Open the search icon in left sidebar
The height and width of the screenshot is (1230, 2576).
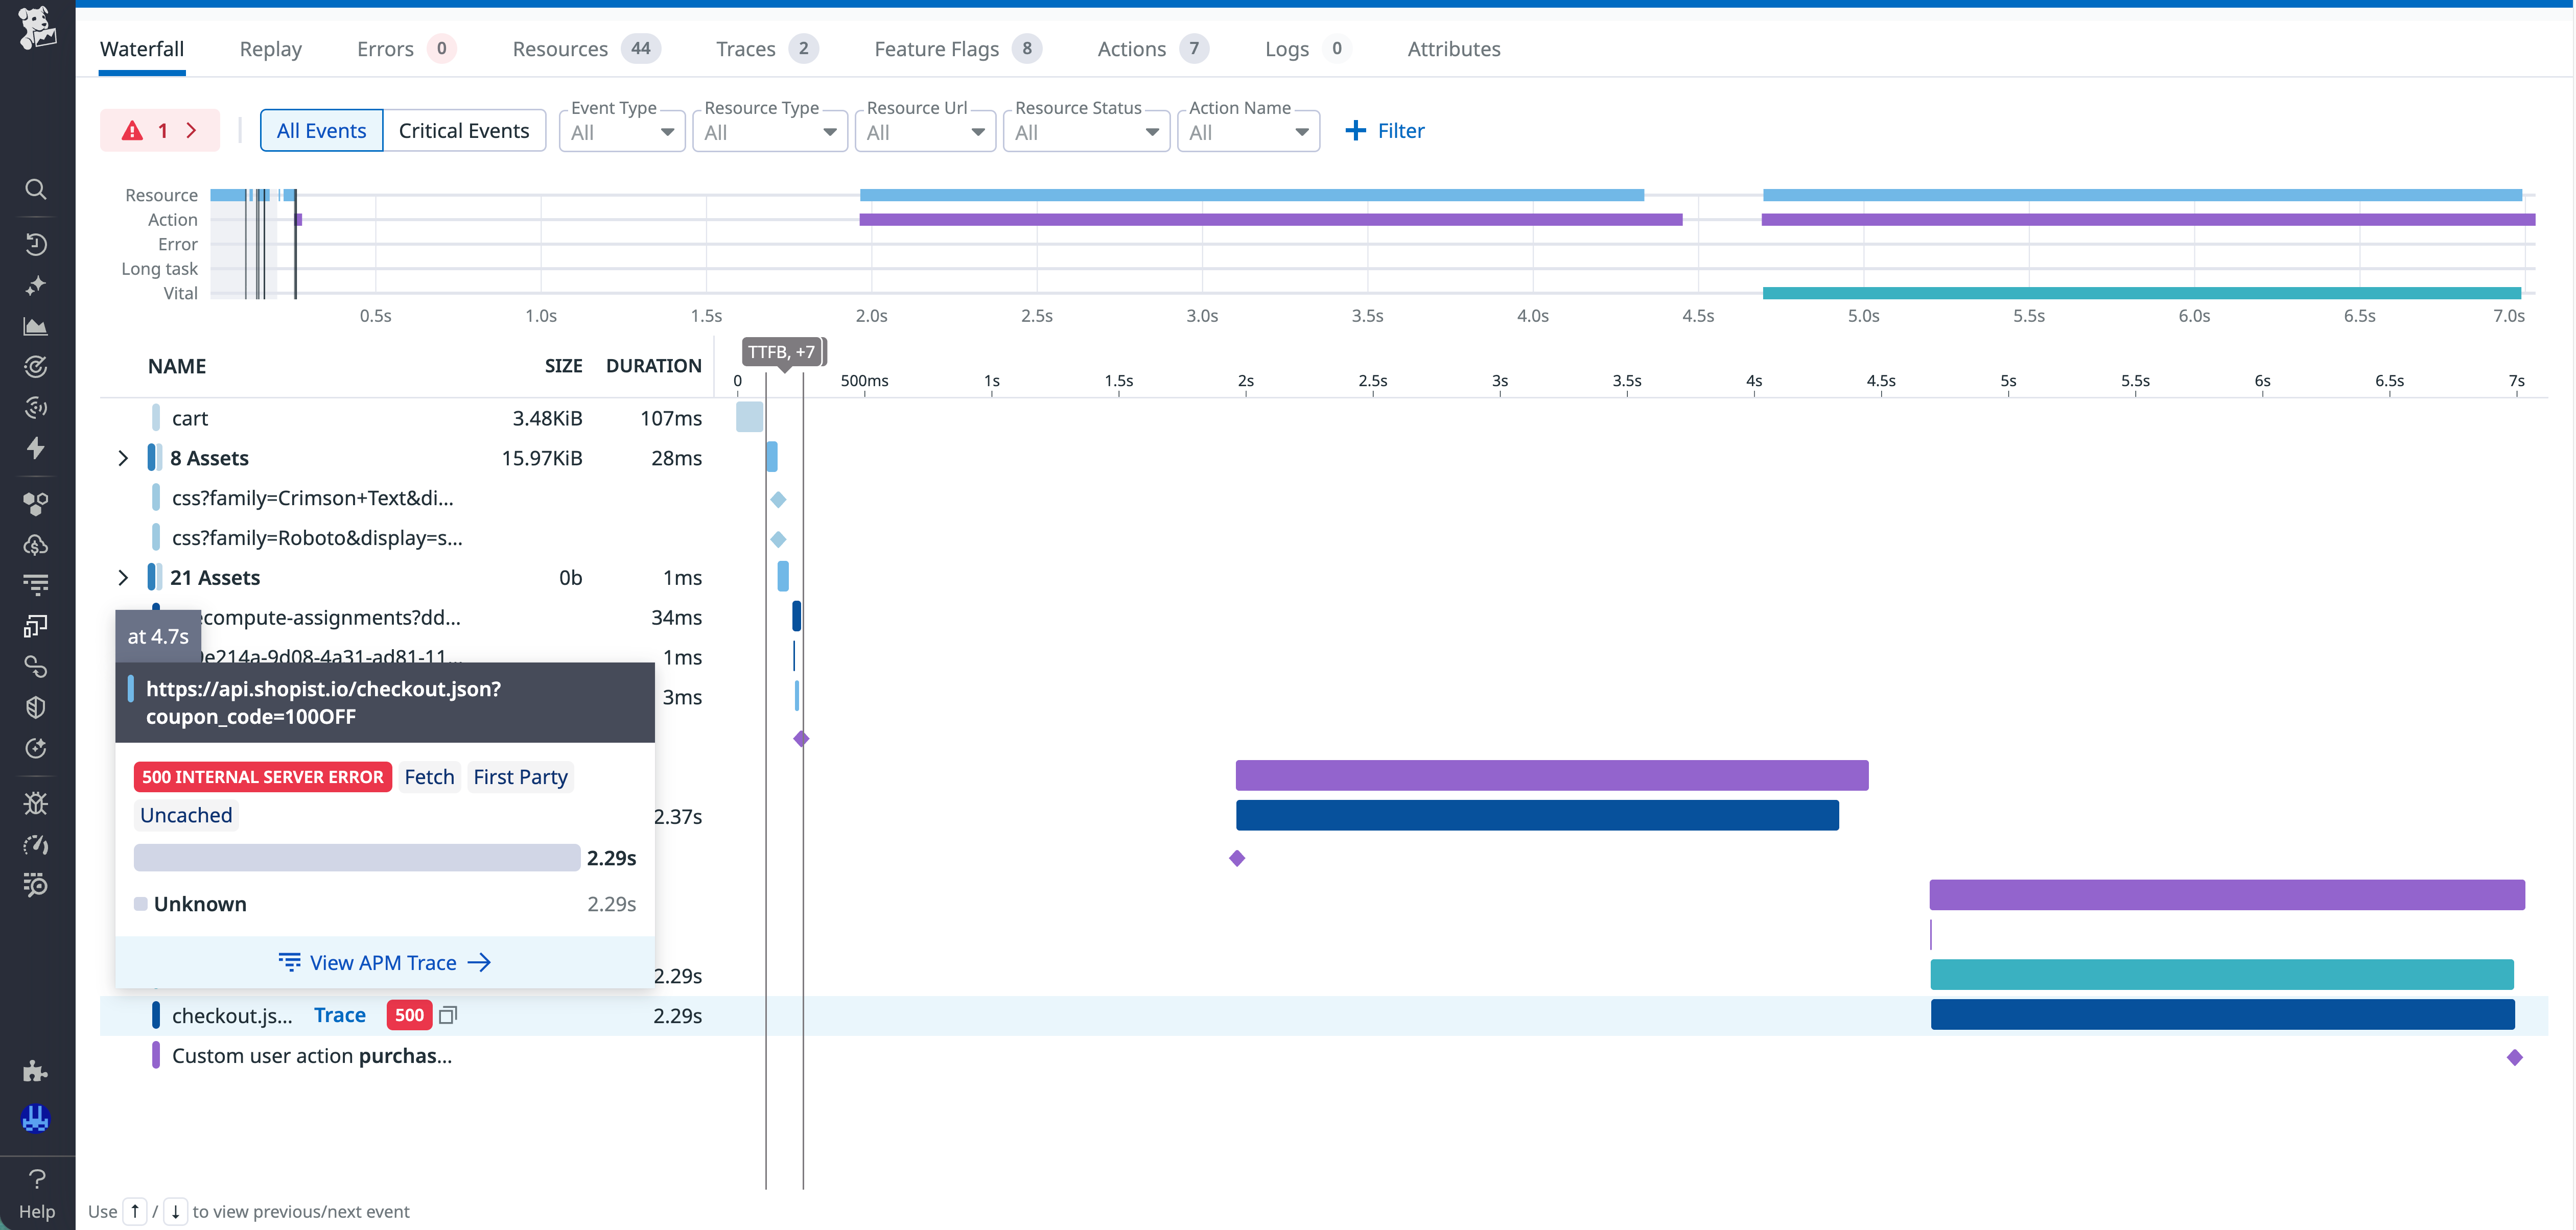[x=36, y=189]
